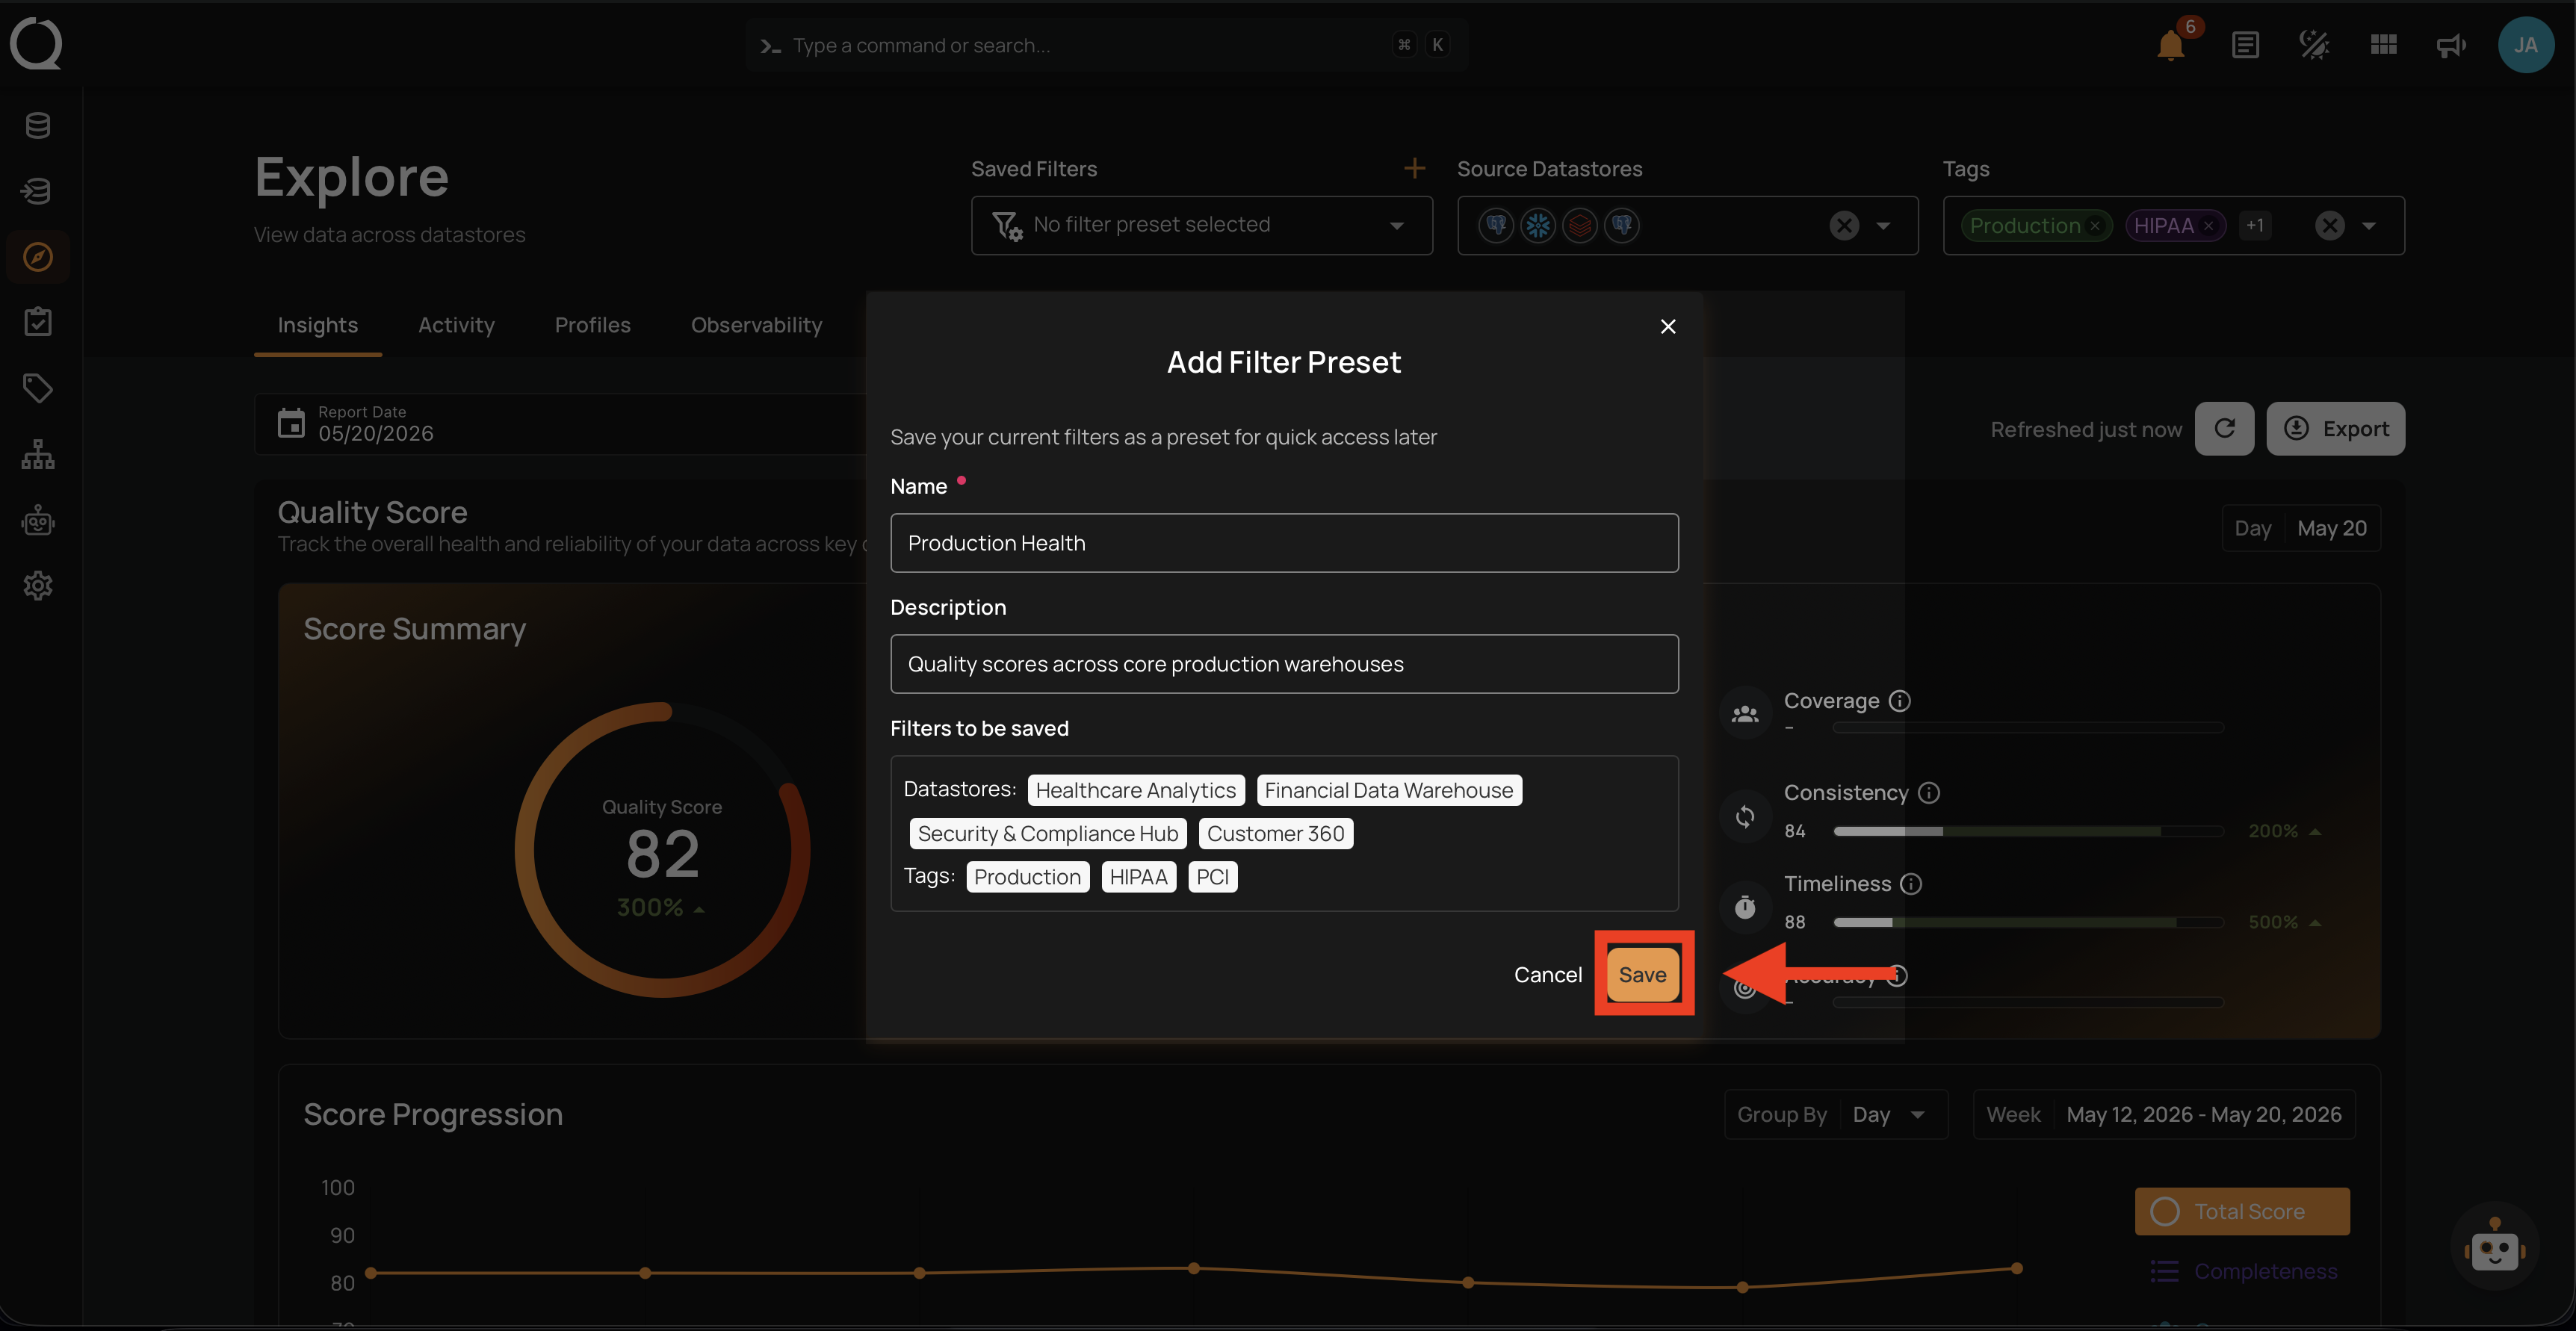Viewport: 2576px width, 1331px height.
Task: Click the Name input field
Action: point(1284,543)
